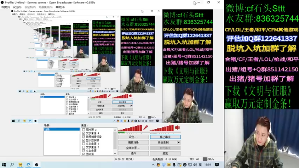Toggle the 文字来源 4 source checkbox
The width and height of the screenshot is (299, 168).
83,133
